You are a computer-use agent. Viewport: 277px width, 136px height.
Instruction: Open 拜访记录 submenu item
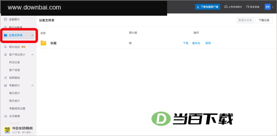click(14, 62)
